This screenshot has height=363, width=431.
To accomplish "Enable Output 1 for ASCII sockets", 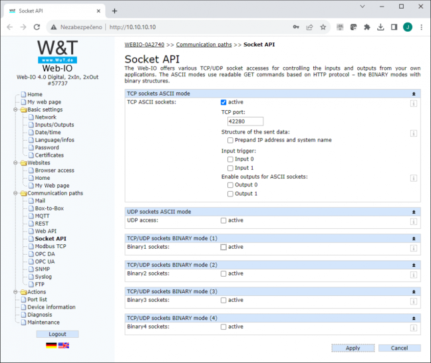I will tap(230, 194).
